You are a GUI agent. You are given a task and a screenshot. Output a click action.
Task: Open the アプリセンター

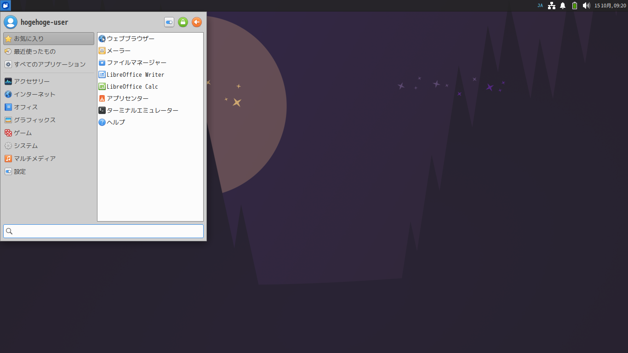[x=127, y=98]
